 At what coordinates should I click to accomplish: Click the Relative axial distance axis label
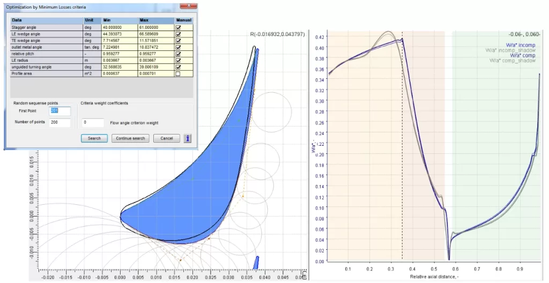434,277
